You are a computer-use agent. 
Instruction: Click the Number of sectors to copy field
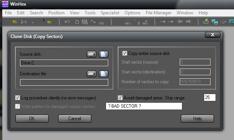tap(195, 82)
